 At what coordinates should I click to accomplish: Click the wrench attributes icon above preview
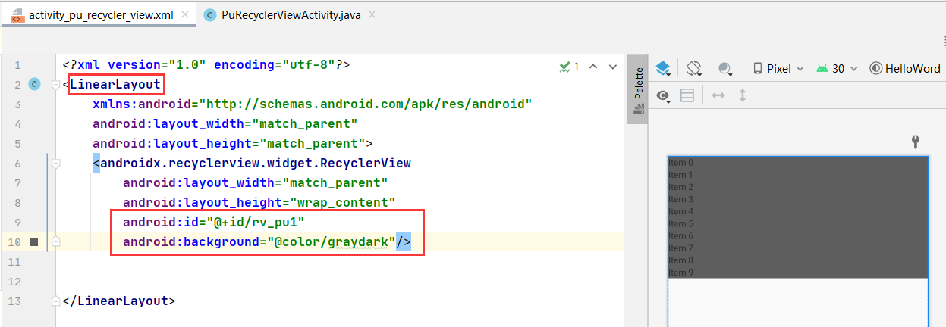click(915, 142)
